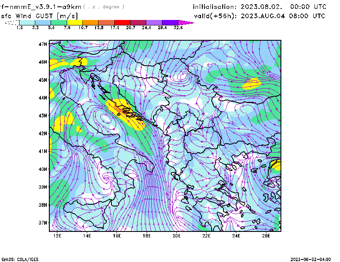340x262 pixels.
Task: Click the legend value 7.9
Action: pos(67,28)
